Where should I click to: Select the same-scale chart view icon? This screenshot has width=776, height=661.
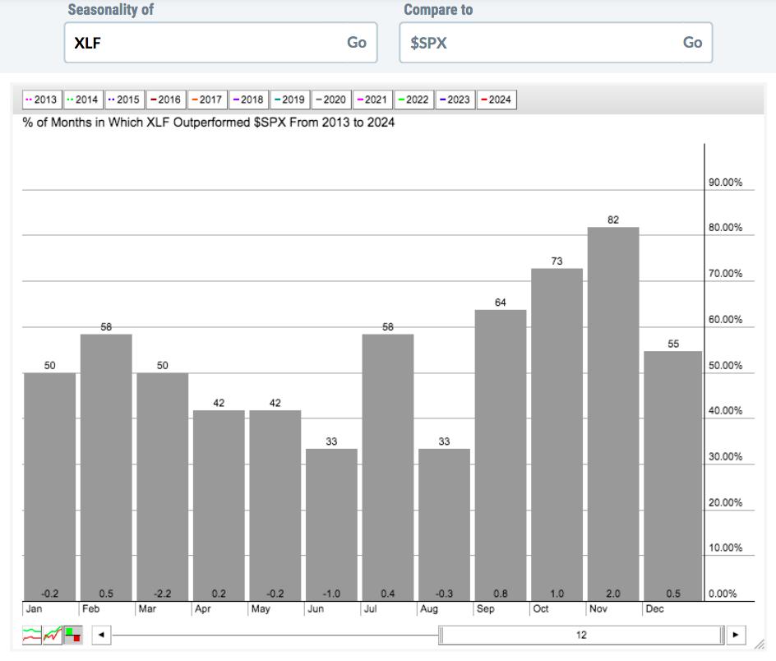(53, 635)
